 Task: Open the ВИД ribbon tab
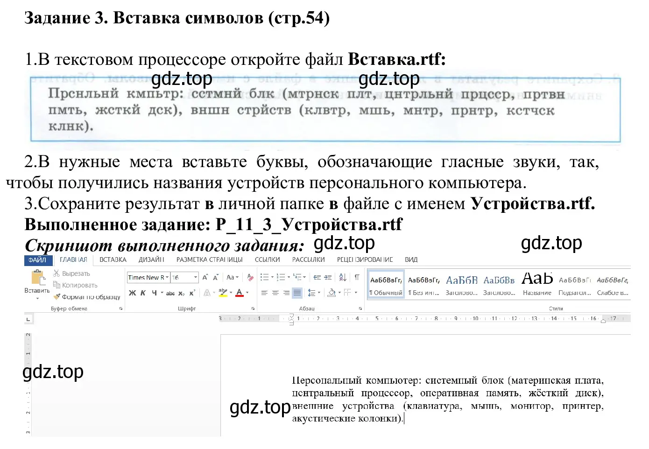(x=411, y=260)
